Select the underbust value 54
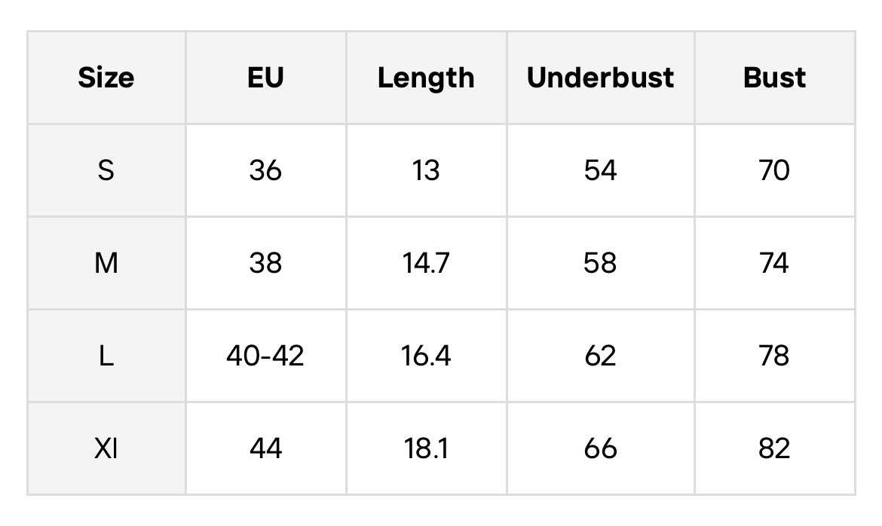The width and height of the screenshot is (882, 526). click(x=600, y=170)
